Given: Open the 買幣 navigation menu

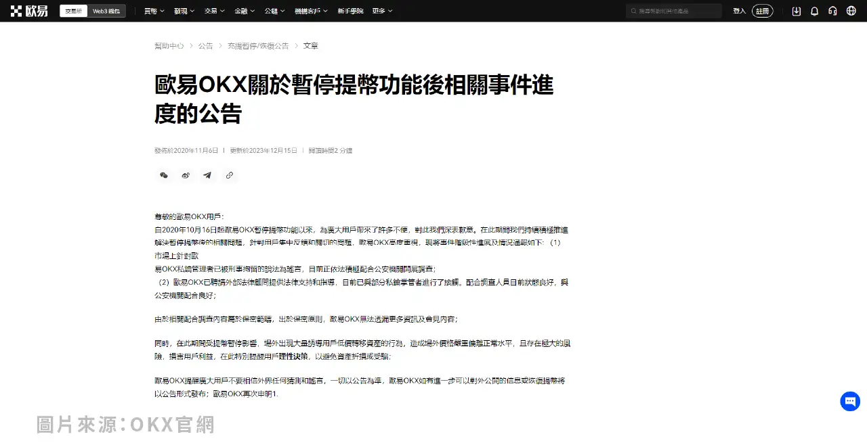Looking at the screenshot, I should click(153, 11).
